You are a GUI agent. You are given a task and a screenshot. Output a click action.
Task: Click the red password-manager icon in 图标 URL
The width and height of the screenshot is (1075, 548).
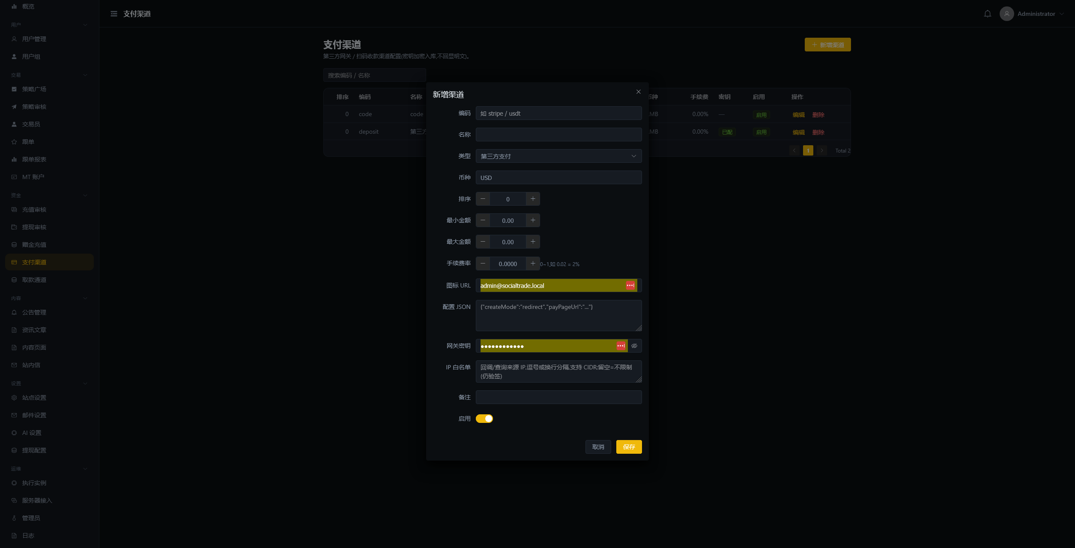coord(630,285)
